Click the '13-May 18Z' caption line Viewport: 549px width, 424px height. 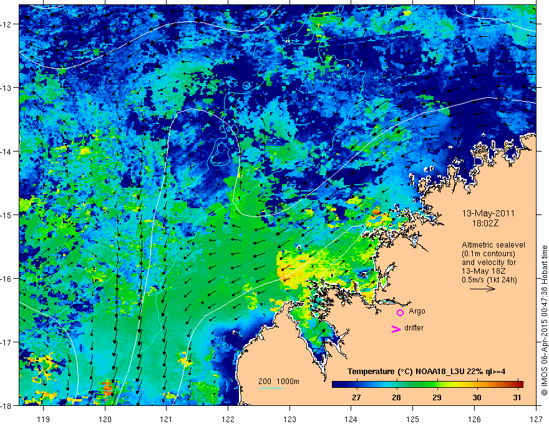tap(483, 271)
